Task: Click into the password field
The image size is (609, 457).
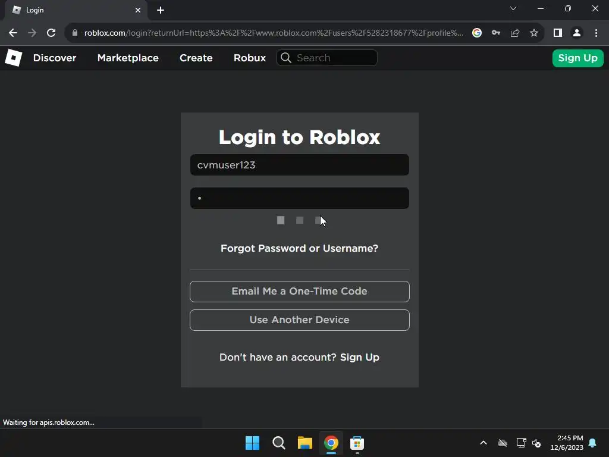Action: coord(300,198)
